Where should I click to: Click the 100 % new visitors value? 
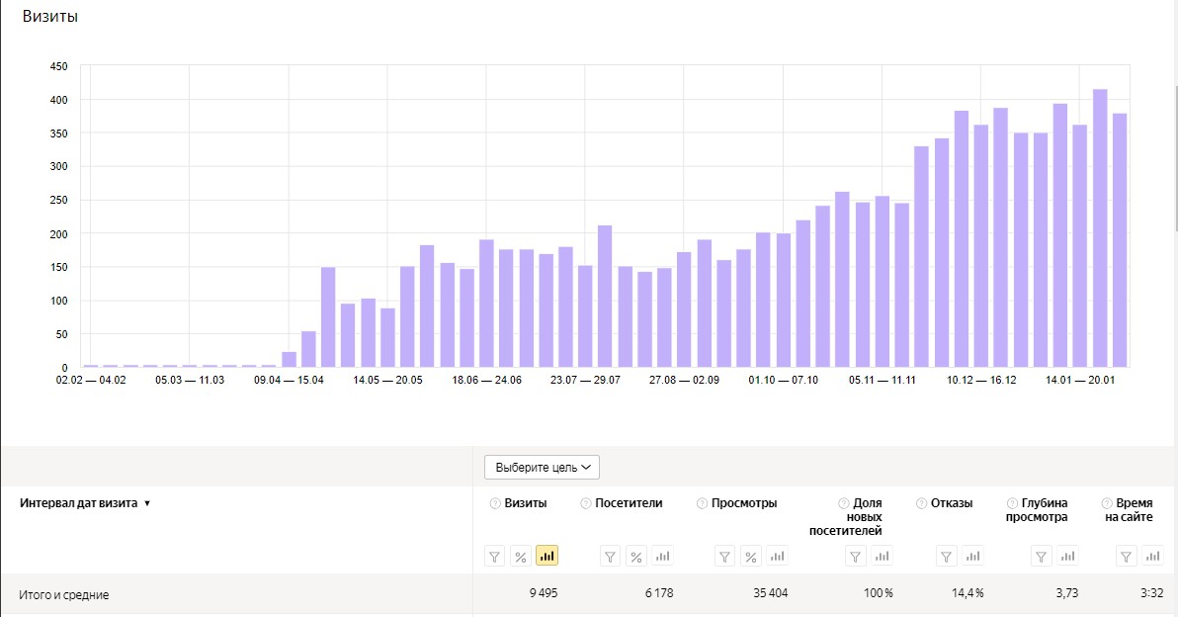pyautogui.click(x=879, y=593)
